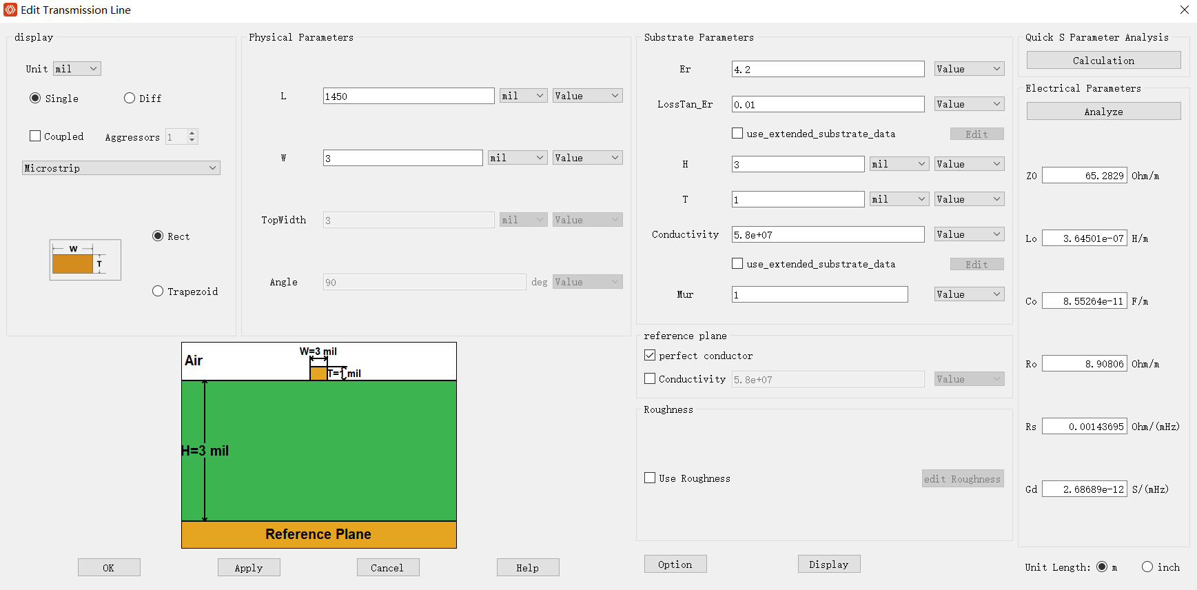The height and width of the screenshot is (590, 1197).
Task: Open the LossTan_Er Value dropdown
Action: 970,104
